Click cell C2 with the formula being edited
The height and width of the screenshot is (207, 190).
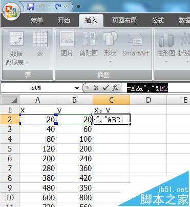coord(112,119)
